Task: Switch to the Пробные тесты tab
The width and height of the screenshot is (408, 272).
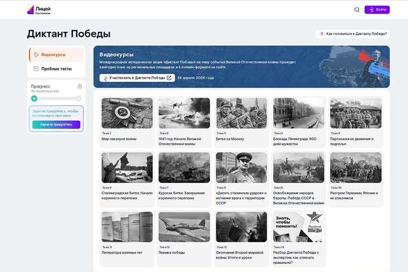Action: (x=56, y=69)
